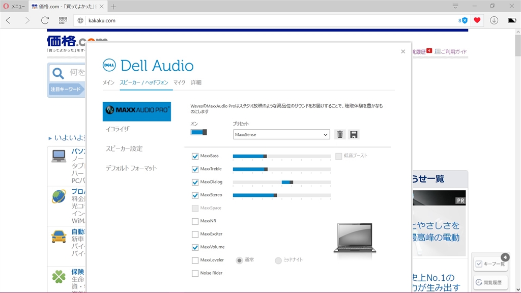The width and height of the screenshot is (521, 293).
Task: Open the Opera menu button
Action: tap(14, 6)
